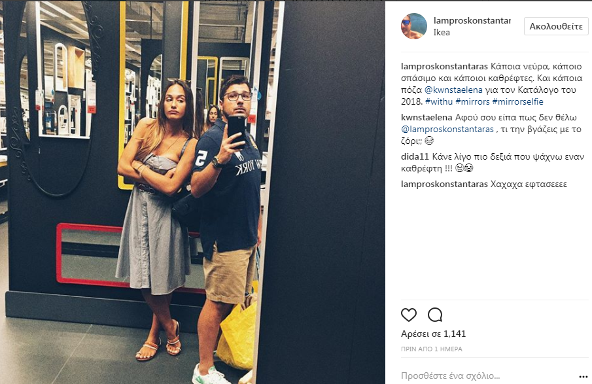
Task: Open the #mirrorselfie hashtag
Action: tap(517, 101)
